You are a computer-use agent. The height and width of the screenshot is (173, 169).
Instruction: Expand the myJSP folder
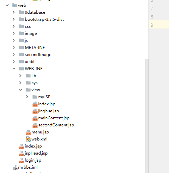click(27, 97)
